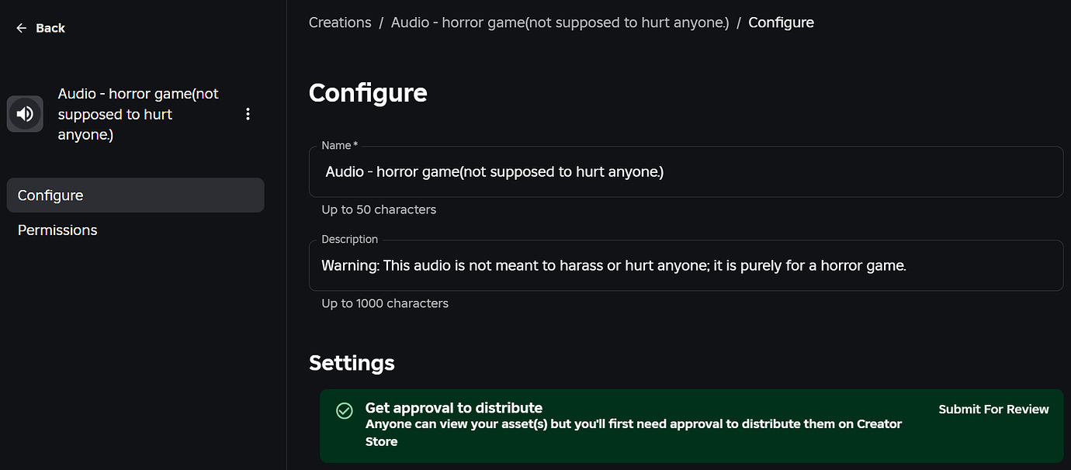Click the Back label next to the arrow
1071x470 pixels.
pos(50,27)
